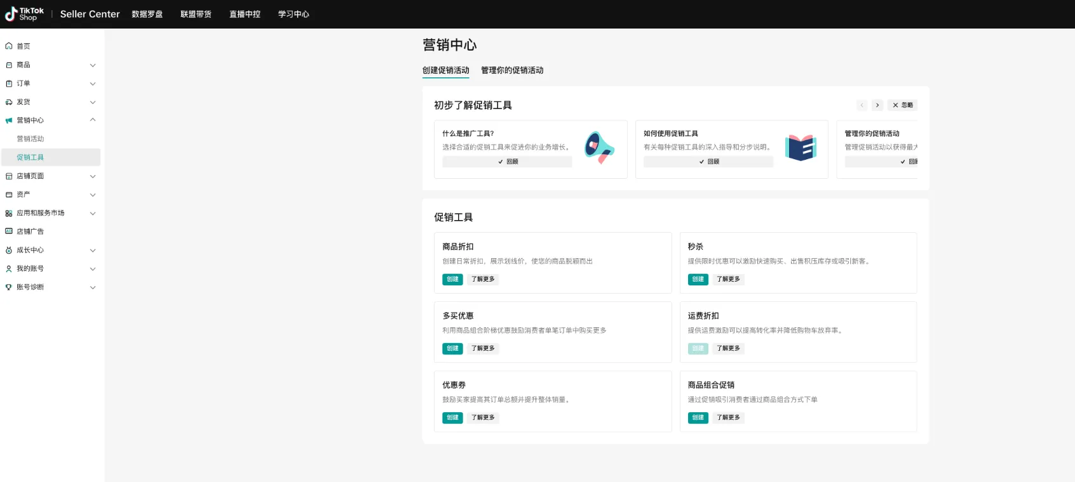1075x482 pixels.
Task: Open 直播中控 in top navigation
Action: pyautogui.click(x=245, y=14)
